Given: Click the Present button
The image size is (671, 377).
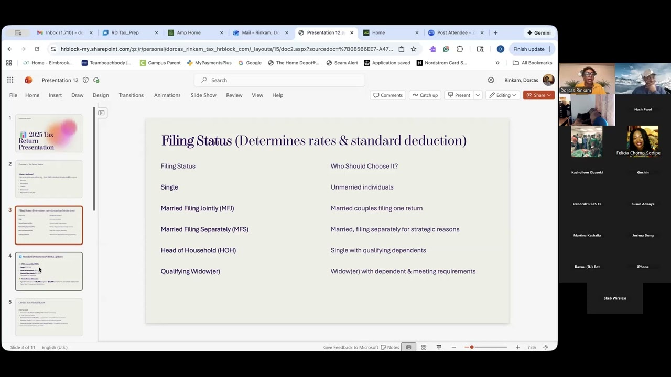Looking at the screenshot, I should point(459,95).
